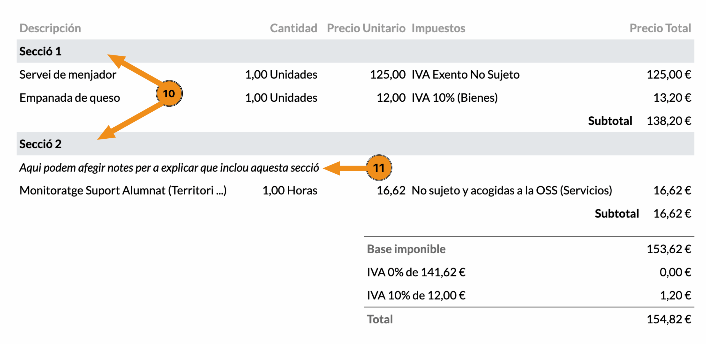Click the IVA 10% (Bienes) tax label

tap(454, 98)
